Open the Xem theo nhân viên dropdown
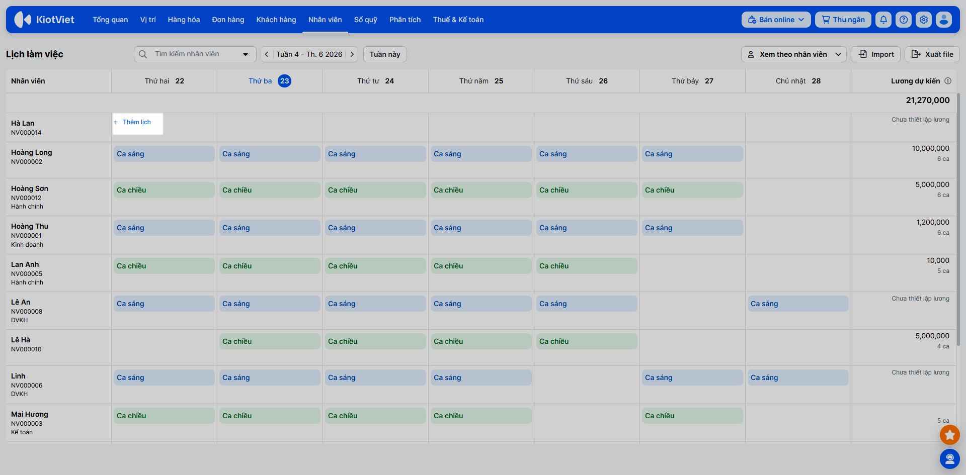Viewport: 966px width, 475px height. (x=793, y=54)
